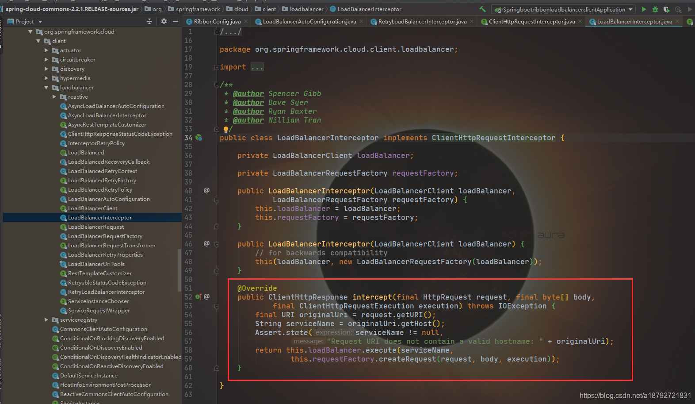Expand the serviceregistry package

coord(46,320)
